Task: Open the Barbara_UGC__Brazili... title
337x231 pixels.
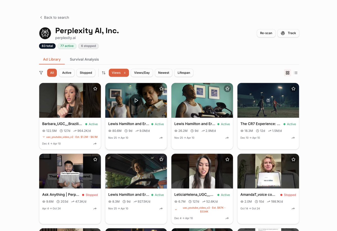Action: click(62, 124)
